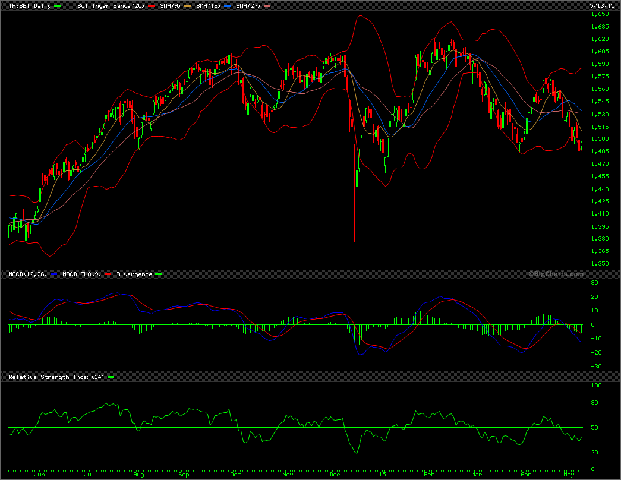This screenshot has height=480, width=621.
Task: Click the '100' value on RSI axis
Action: coord(596,385)
